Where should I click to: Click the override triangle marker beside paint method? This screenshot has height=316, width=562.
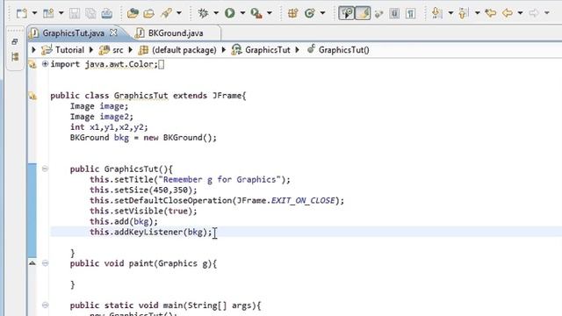[x=32, y=263]
